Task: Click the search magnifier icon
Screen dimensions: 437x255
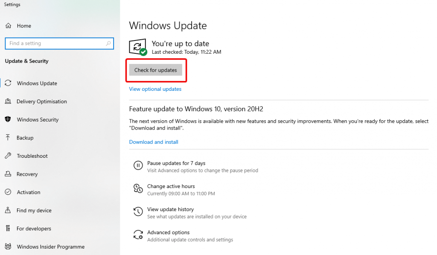Action: tap(108, 43)
